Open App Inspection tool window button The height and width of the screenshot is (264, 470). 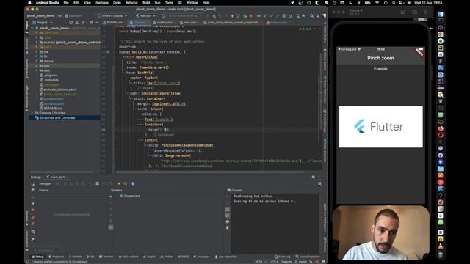(226, 257)
